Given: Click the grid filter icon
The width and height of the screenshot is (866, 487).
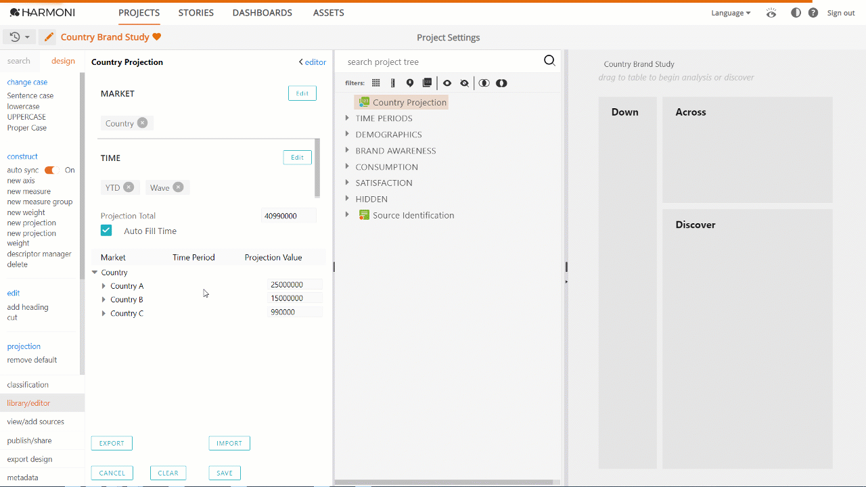Looking at the screenshot, I should [x=376, y=83].
